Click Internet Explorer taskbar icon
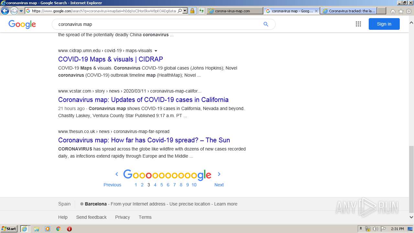 pos(24,229)
